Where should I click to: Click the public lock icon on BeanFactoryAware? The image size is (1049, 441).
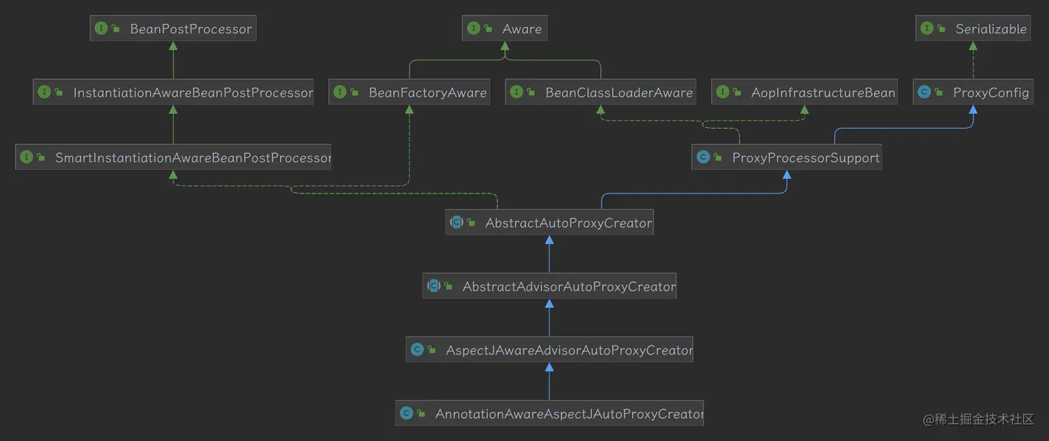coord(354,92)
